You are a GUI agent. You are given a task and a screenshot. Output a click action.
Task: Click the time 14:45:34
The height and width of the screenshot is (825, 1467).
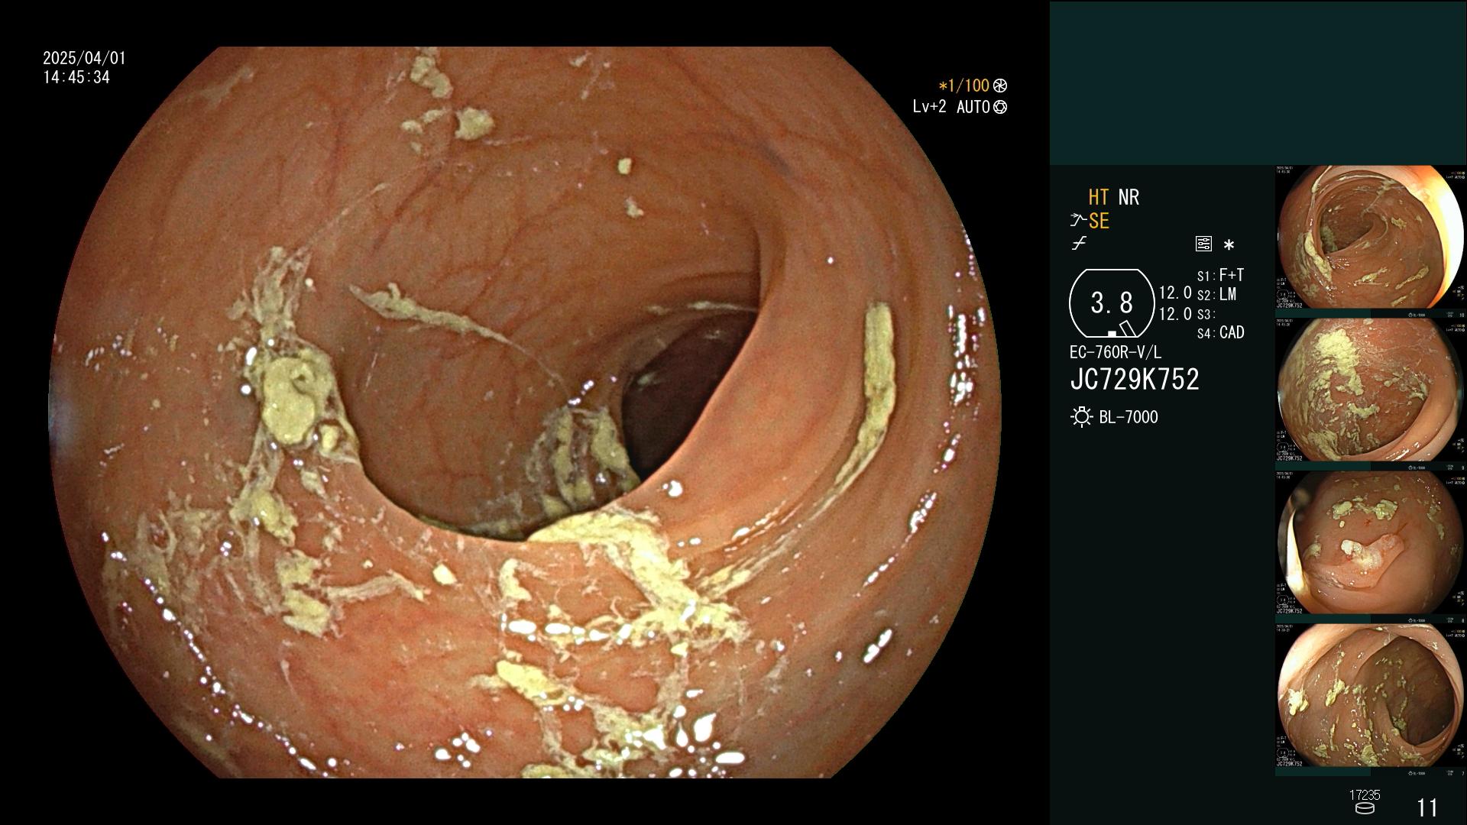pyautogui.click(x=76, y=78)
